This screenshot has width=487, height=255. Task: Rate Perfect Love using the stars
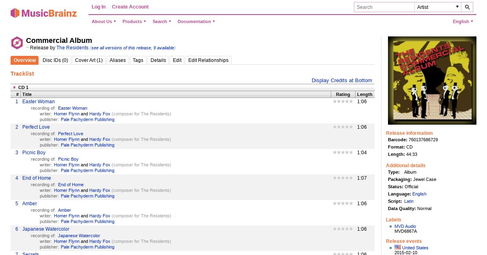(343, 127)
